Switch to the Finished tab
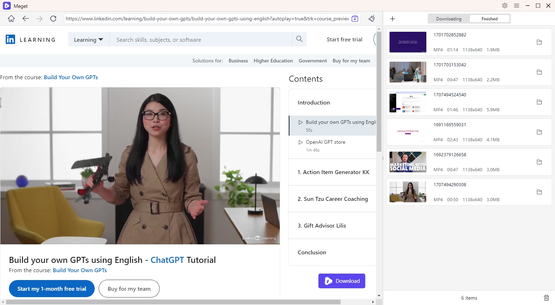The height and width of the screenshot is (305, 555). coord(489,19)
